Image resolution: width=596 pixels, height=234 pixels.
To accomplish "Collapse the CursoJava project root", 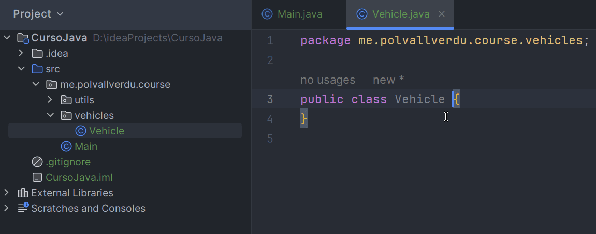I will click(x=7, y=38).
